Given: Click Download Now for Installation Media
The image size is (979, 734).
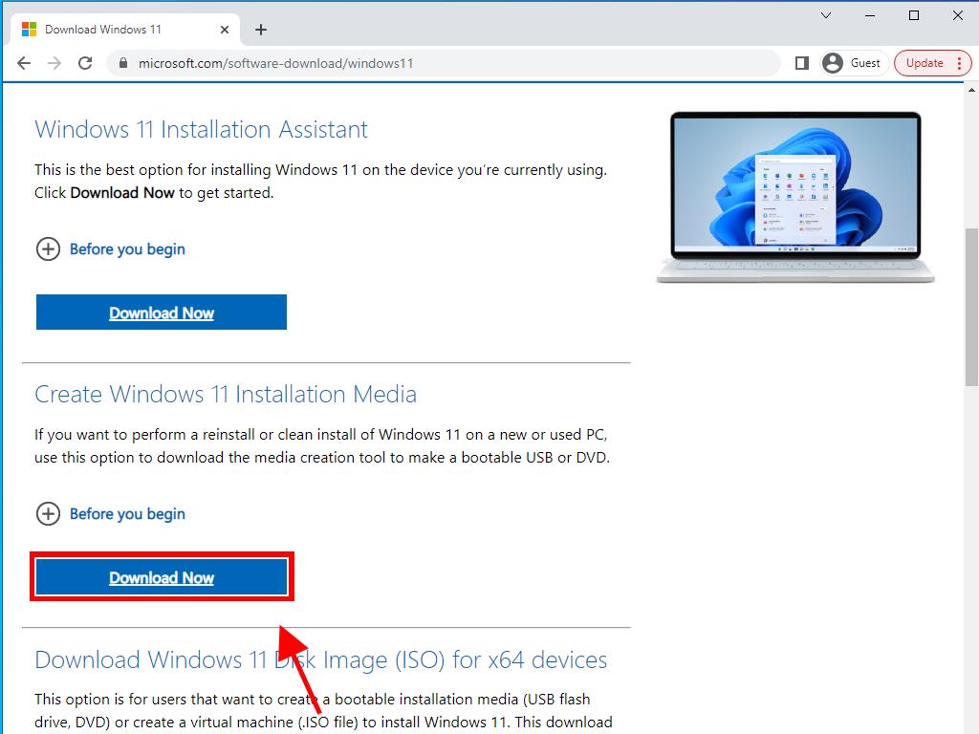Looking at the screenshot, I should tap(162, 577).
